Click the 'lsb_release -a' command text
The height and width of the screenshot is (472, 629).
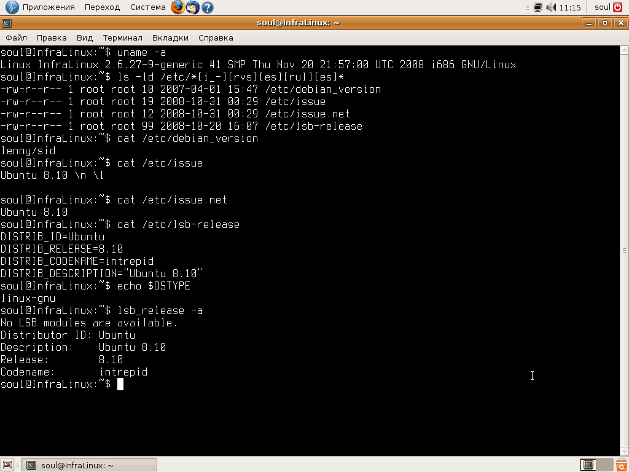(160, 310)
